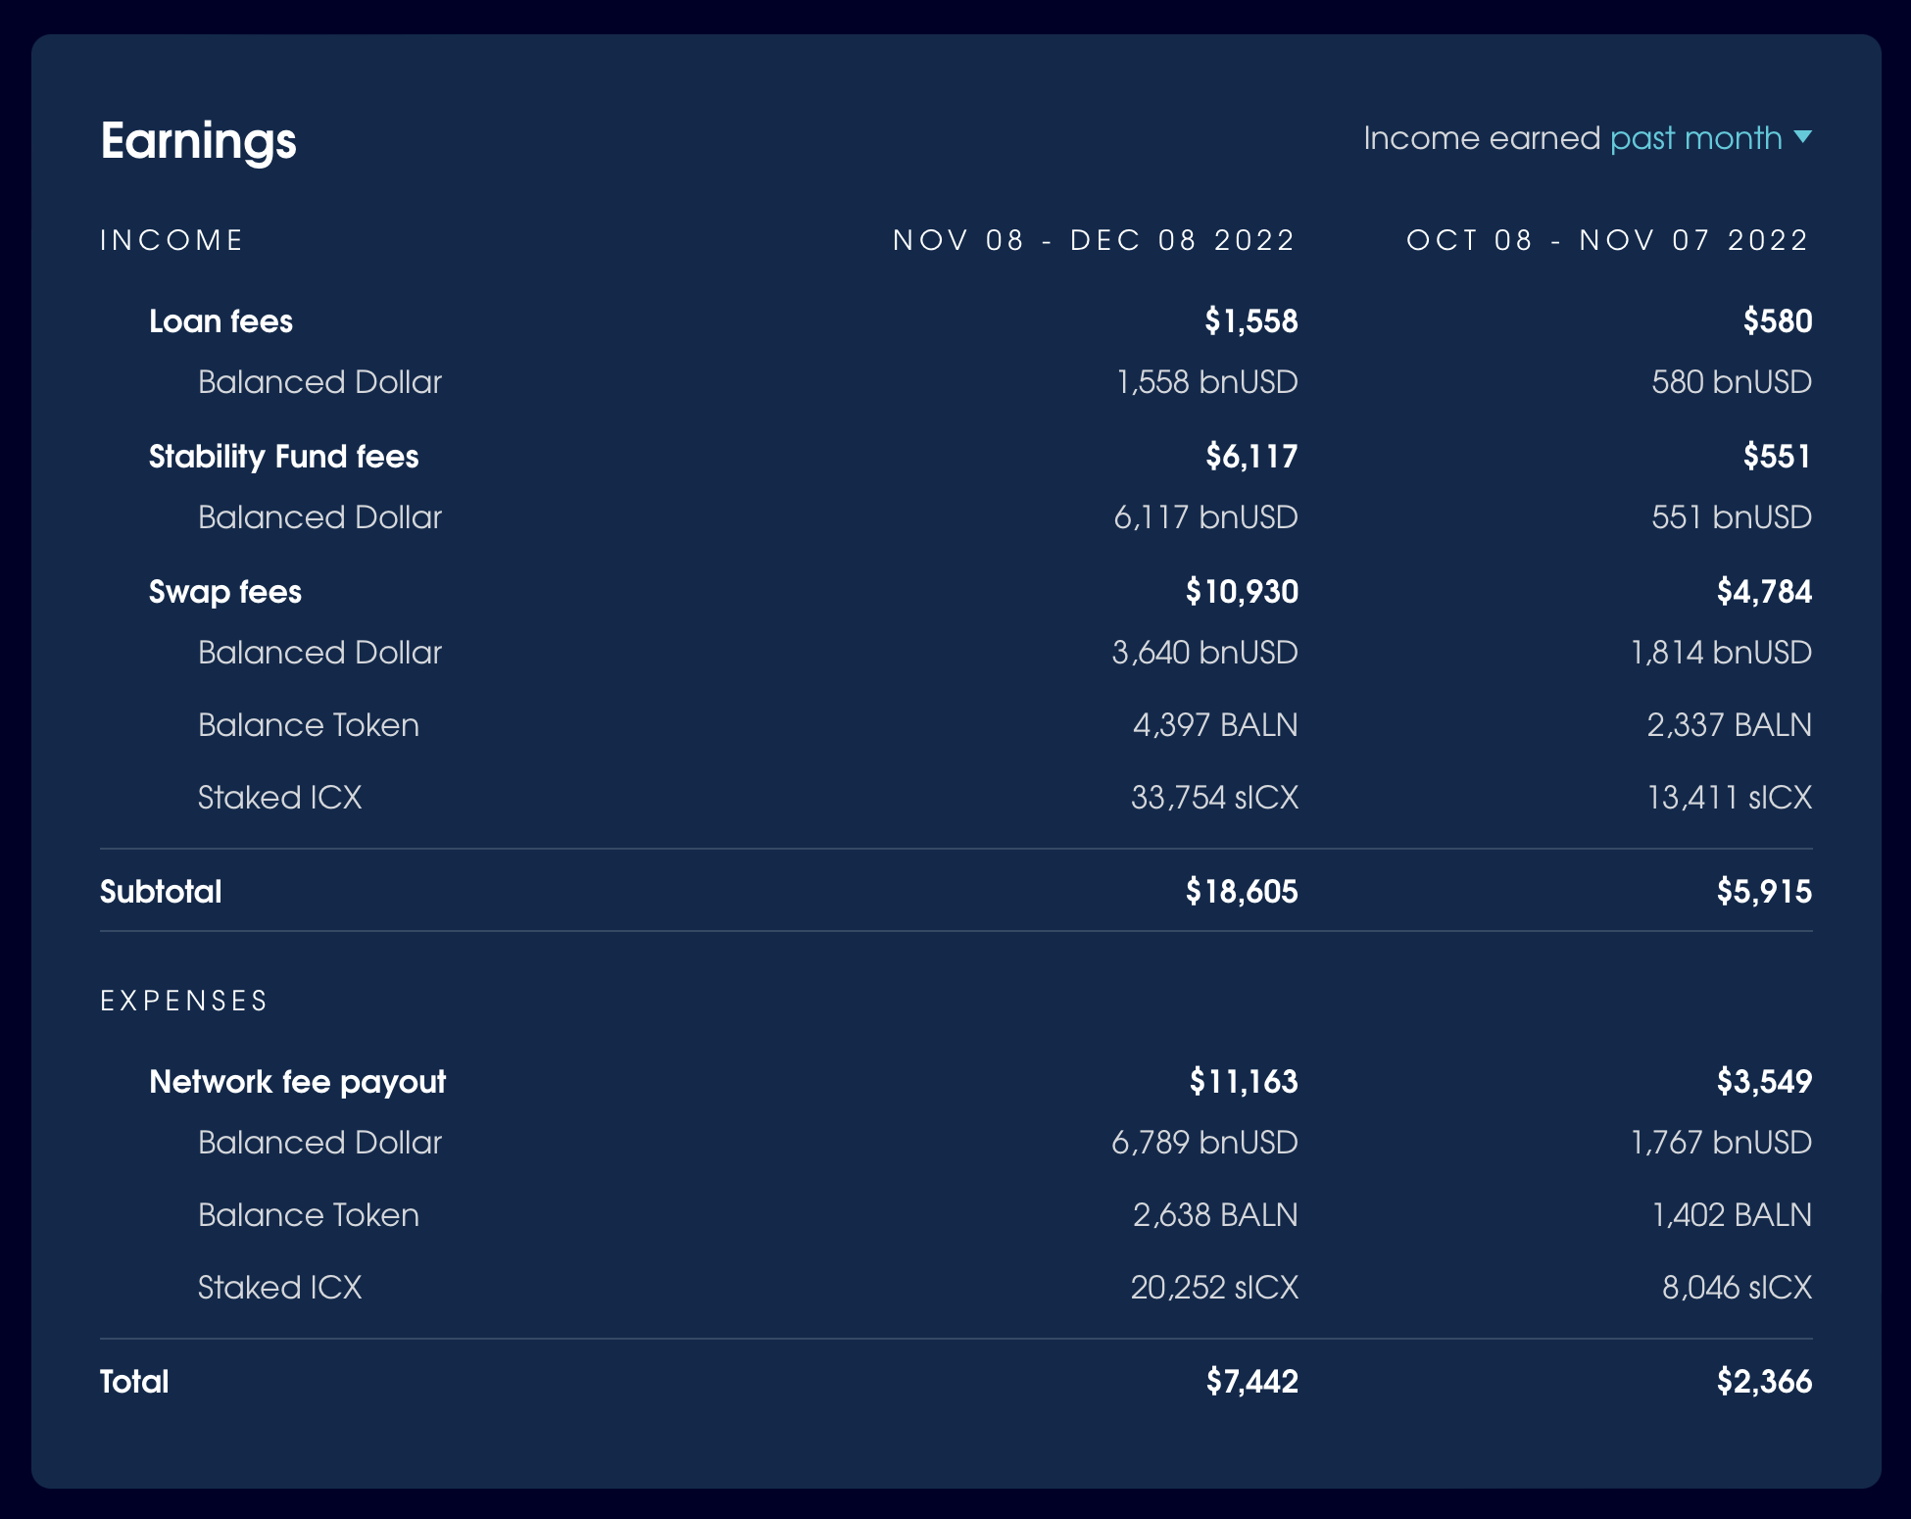
Task: Open the past month period dropdown
Action: [x=1695, y=138]
